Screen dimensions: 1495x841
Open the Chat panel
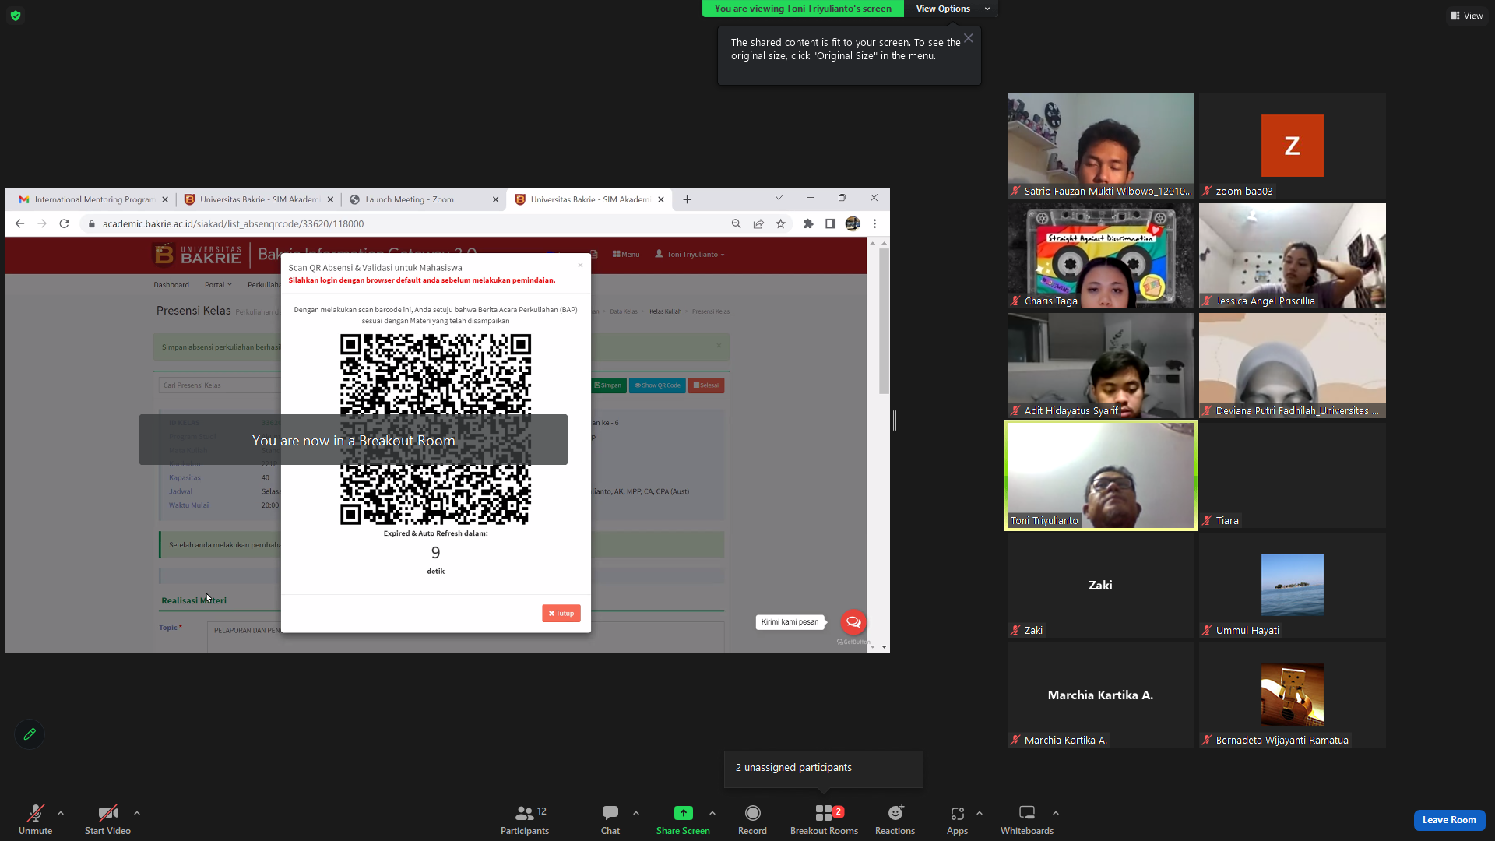pos(610,819)
